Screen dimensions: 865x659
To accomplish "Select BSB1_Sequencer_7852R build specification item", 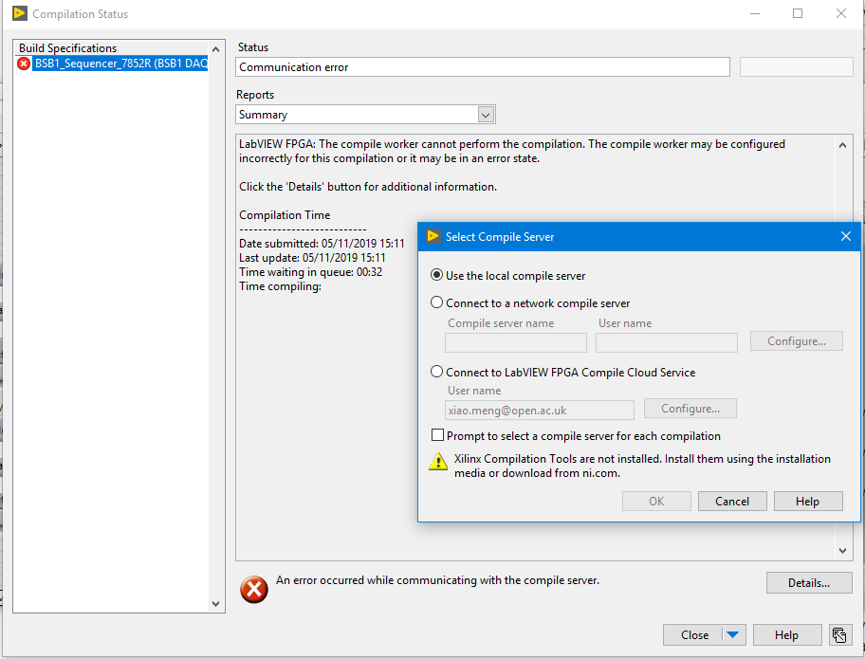I will 120,64.
